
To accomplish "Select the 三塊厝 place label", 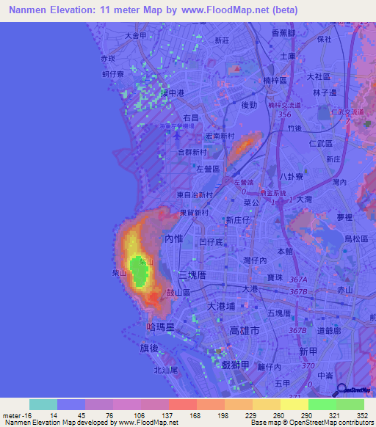I will click(192, 275).
